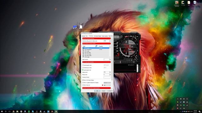Click the taskbar clock
This screenshot has height=113, width=202.
point(195,111)
